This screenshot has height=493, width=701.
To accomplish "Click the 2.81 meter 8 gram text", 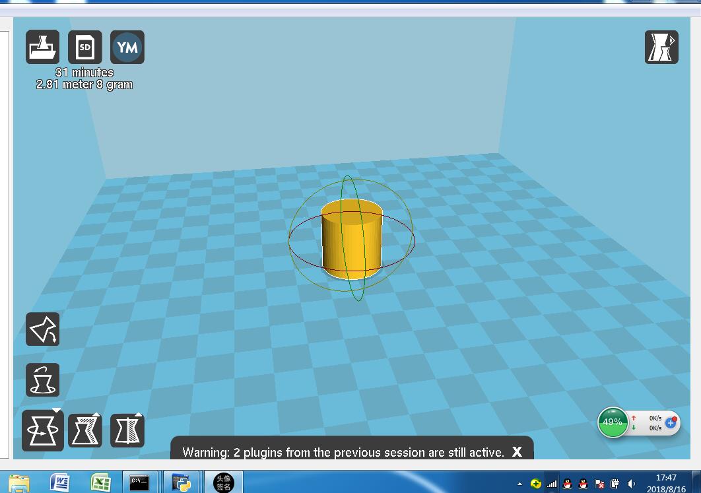I will tap(84, 84).
